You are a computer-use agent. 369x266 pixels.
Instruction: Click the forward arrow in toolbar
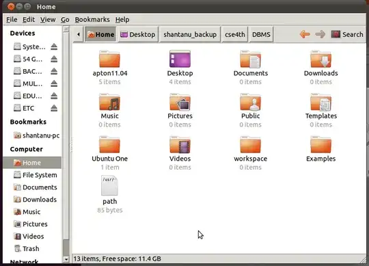[x=320, y=34]
